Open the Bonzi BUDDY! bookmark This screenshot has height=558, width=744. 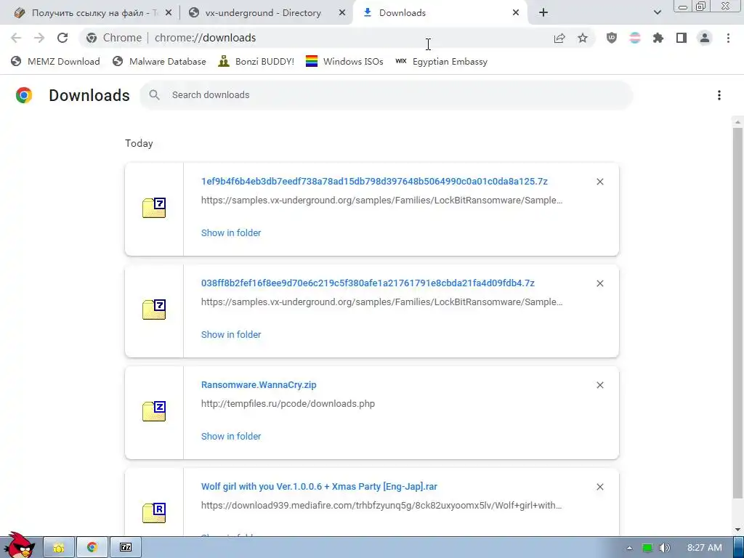pyautogui.click(x=256, y=62)
